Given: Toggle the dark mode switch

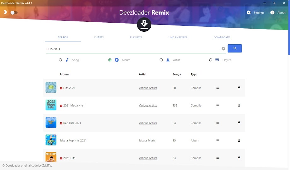Looking at the screenshot, I should [x=14, y=13].
